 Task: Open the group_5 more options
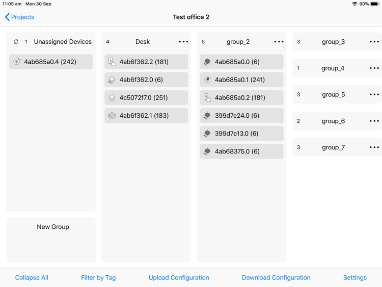[x=374, y=94]
